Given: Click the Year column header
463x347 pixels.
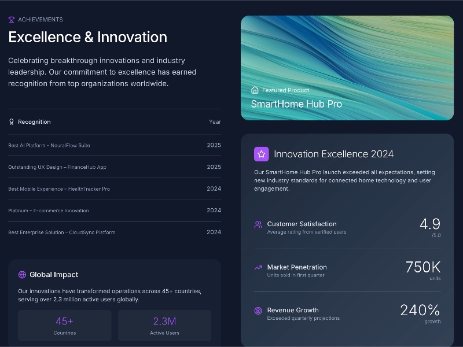Looking at the screenshot, I should click(x=215, y=122).
